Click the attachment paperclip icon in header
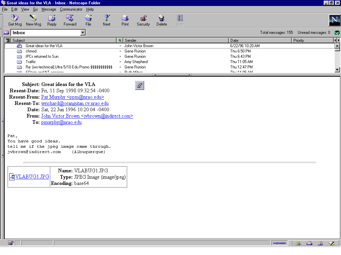Viewport: 341px width, 255px height. click(140, 85)
